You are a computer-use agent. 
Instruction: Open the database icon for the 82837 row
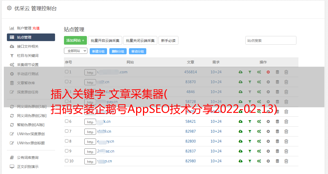pos(277,151)
